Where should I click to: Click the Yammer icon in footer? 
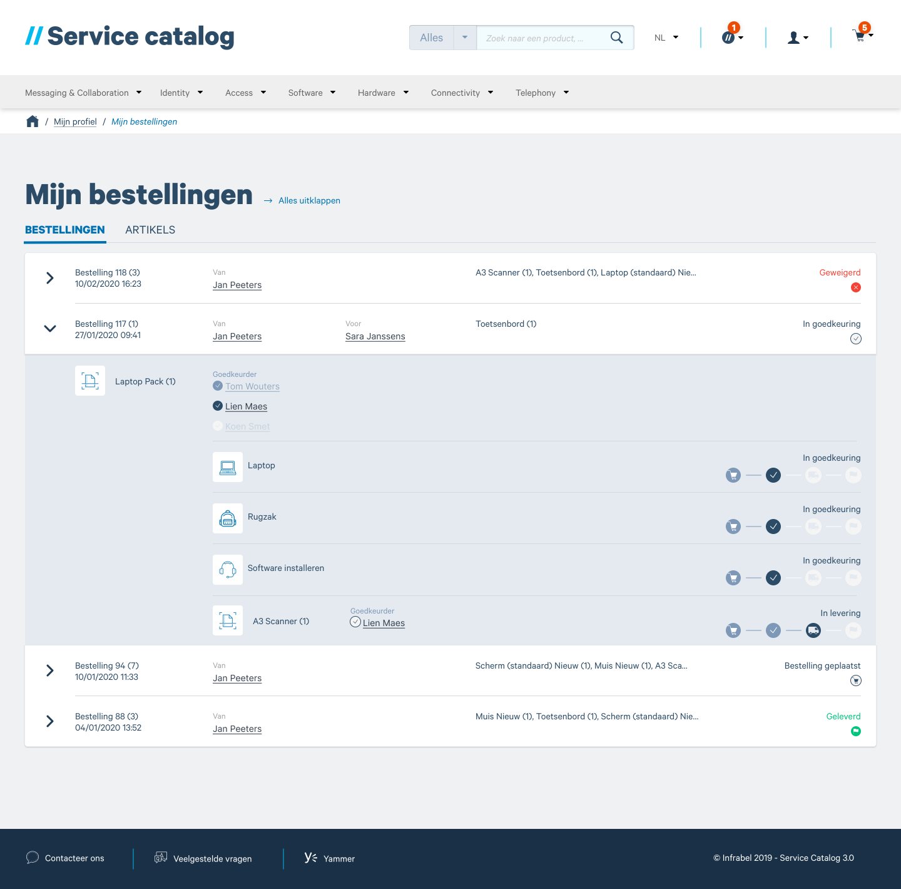(x=311, y=858)
